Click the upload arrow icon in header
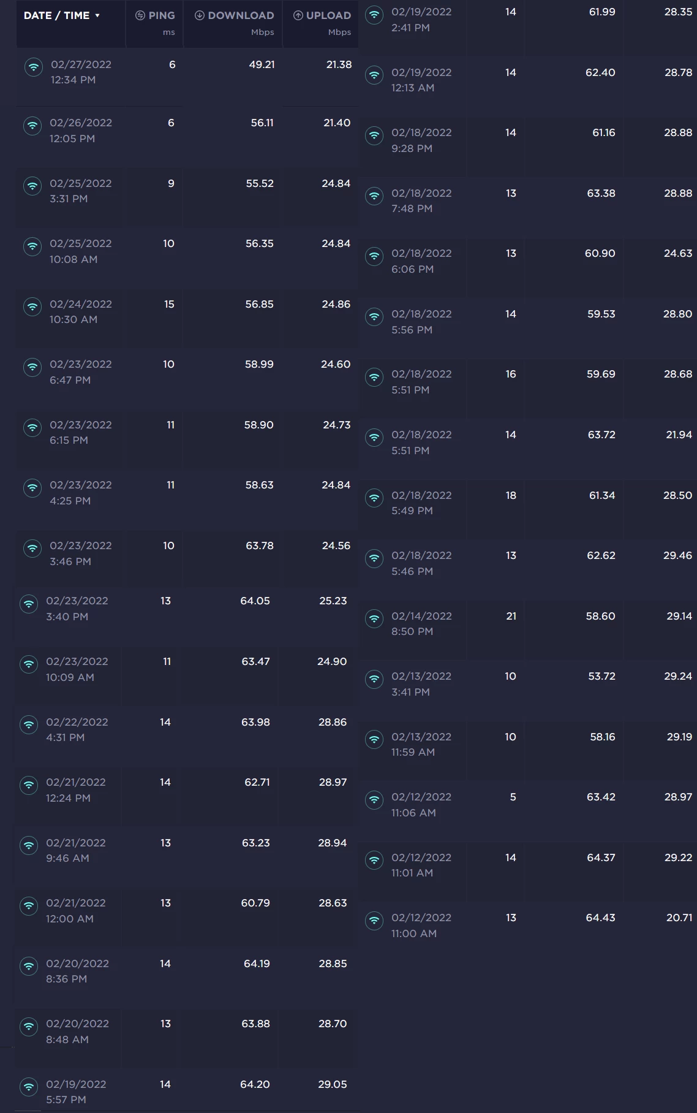The width and height of the screenshot is (697, 1113). (x=298, y=15)
